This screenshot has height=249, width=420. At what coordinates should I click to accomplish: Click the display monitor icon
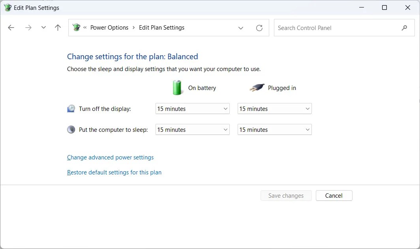tap(71, 107)
